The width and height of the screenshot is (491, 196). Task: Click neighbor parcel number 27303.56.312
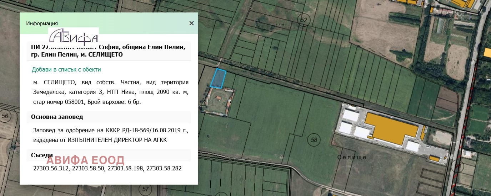[x=51, y=168]
